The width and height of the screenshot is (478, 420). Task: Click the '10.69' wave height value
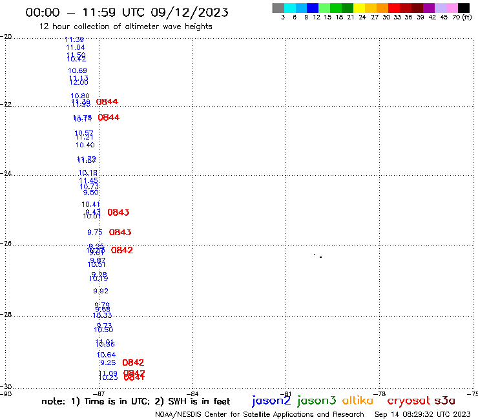[78, 70]
